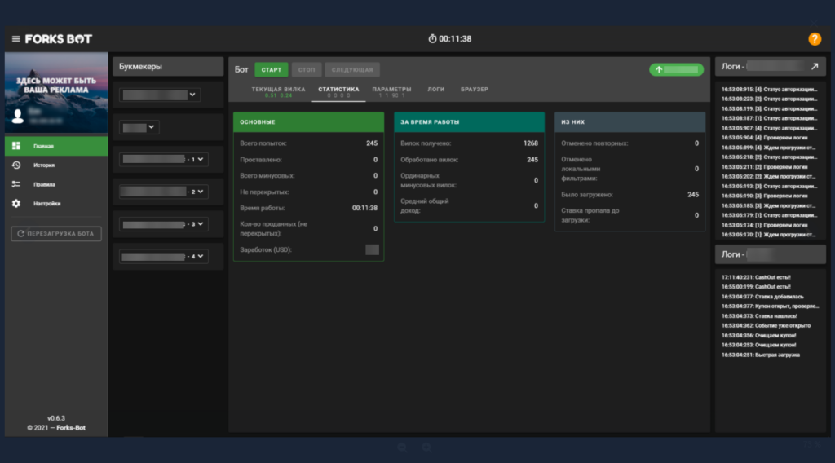Viewport: 835px width, 463px height.
Task: Click the Forks-Bot copyright link
Action: click(x=71, y=428)
